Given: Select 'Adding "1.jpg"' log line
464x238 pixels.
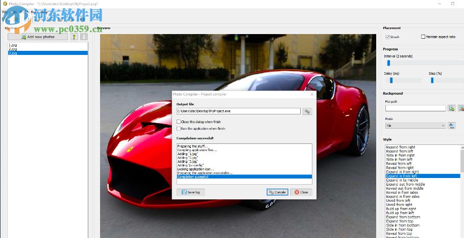Looking at the screenshot, I should 188,154.
